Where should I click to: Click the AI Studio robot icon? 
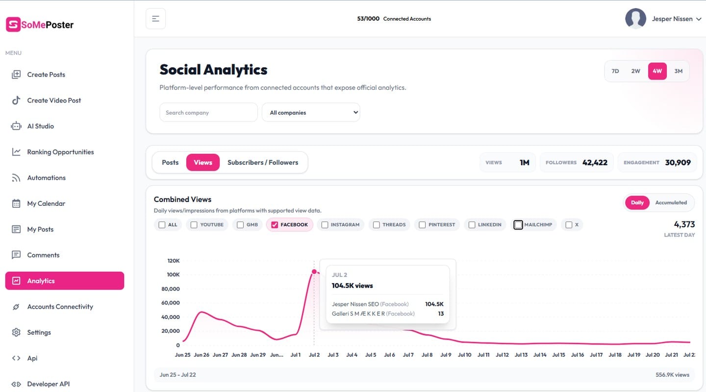tap(16, 126)
